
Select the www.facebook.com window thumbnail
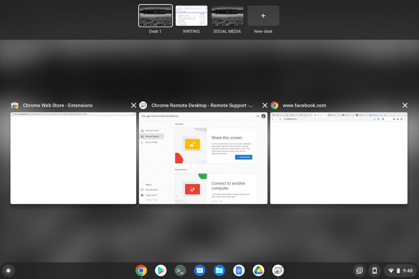(x=339, y=158)
